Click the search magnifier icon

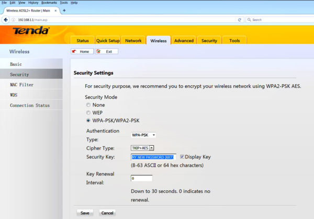(x=249, y=20)
